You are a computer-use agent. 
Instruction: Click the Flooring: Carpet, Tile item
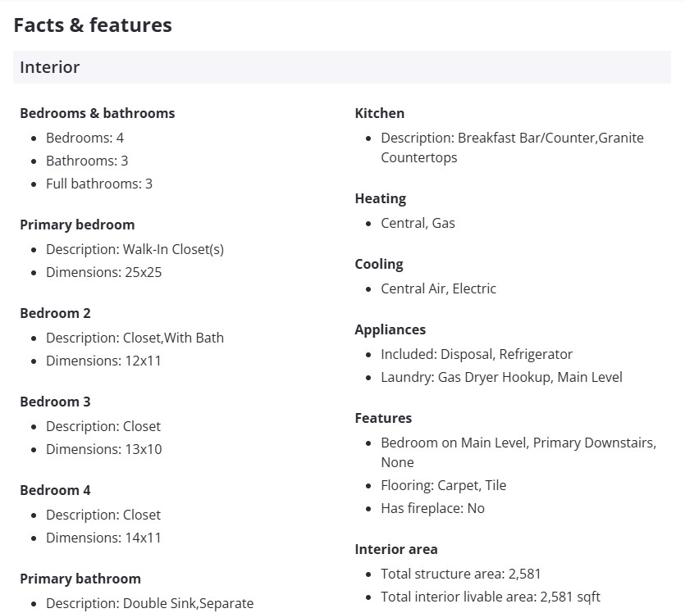coord(443,485)
